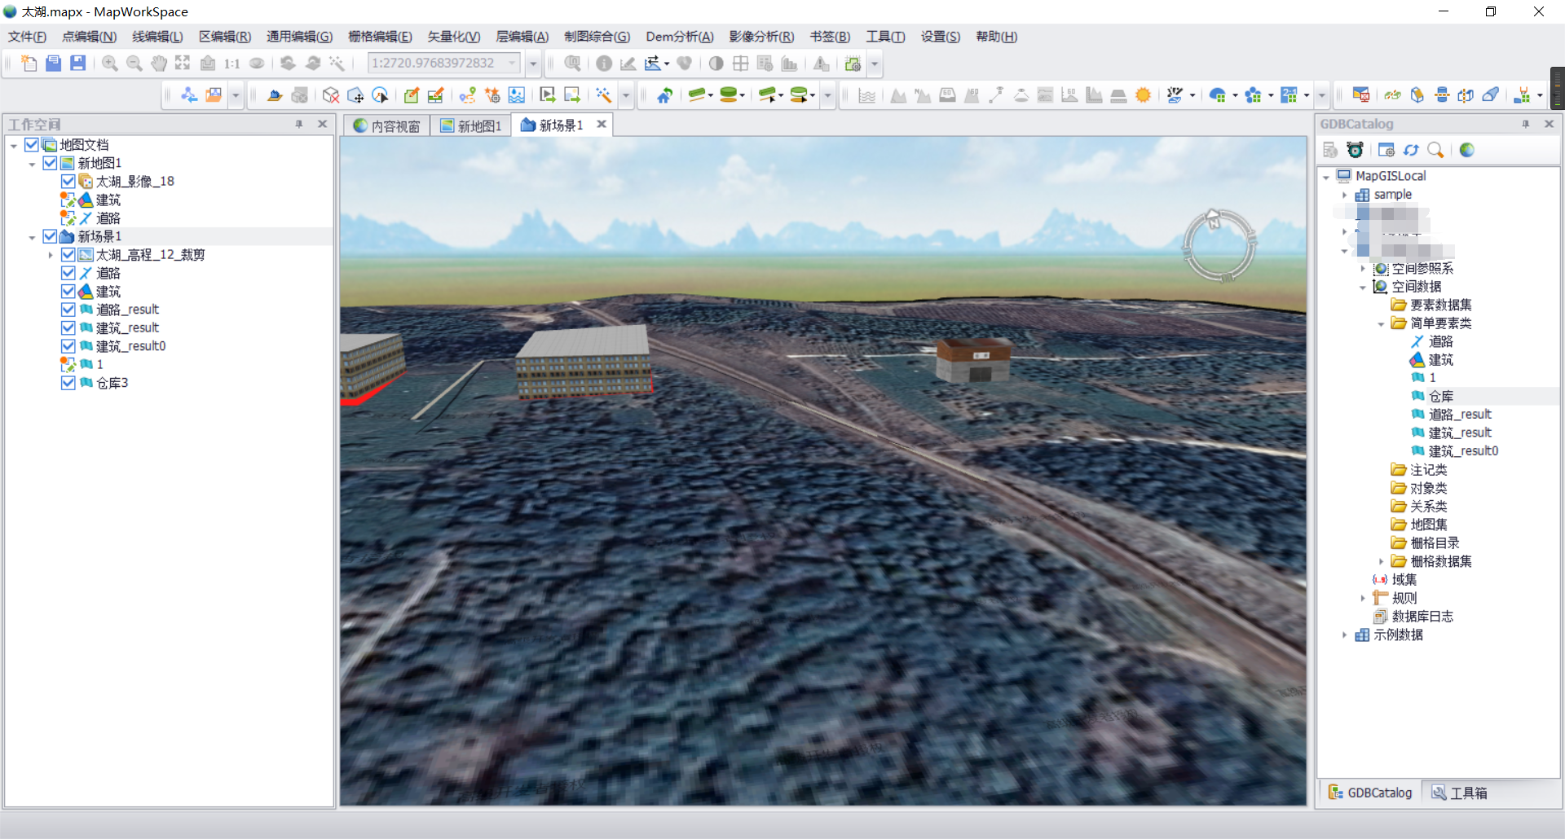Screen dimensions: 1565x839
Task: Toggle the 地图文档 checkbox
Action: pyautogui.click(x=32, y=144)
